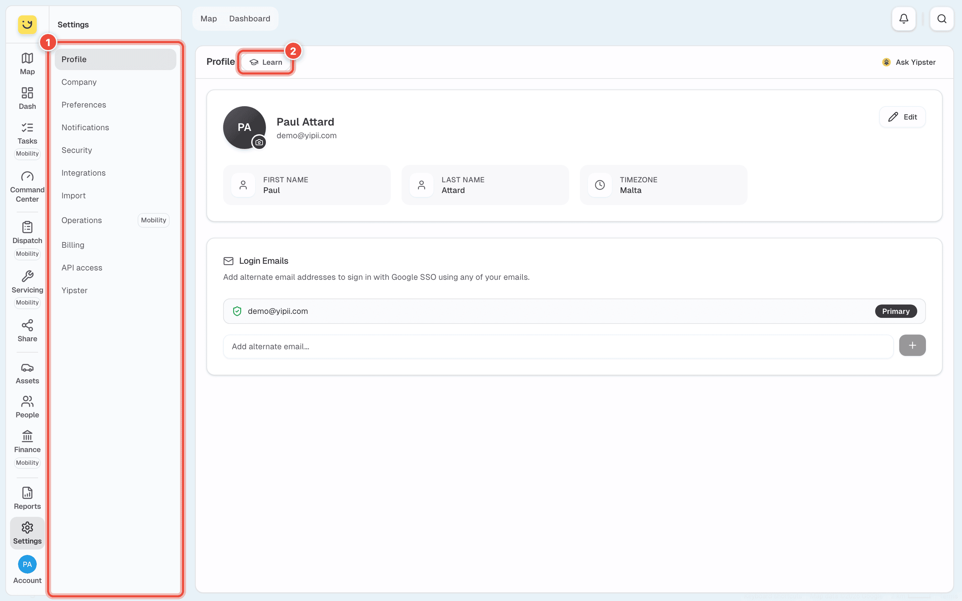Click the yellow Yipii logo
This screenshot has width=962, height=601.
coord(27,24)
